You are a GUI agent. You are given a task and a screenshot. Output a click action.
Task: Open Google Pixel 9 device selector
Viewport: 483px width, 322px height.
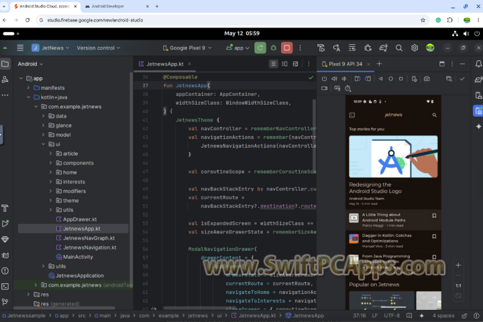pyautogui.click(x=187, y=48)
